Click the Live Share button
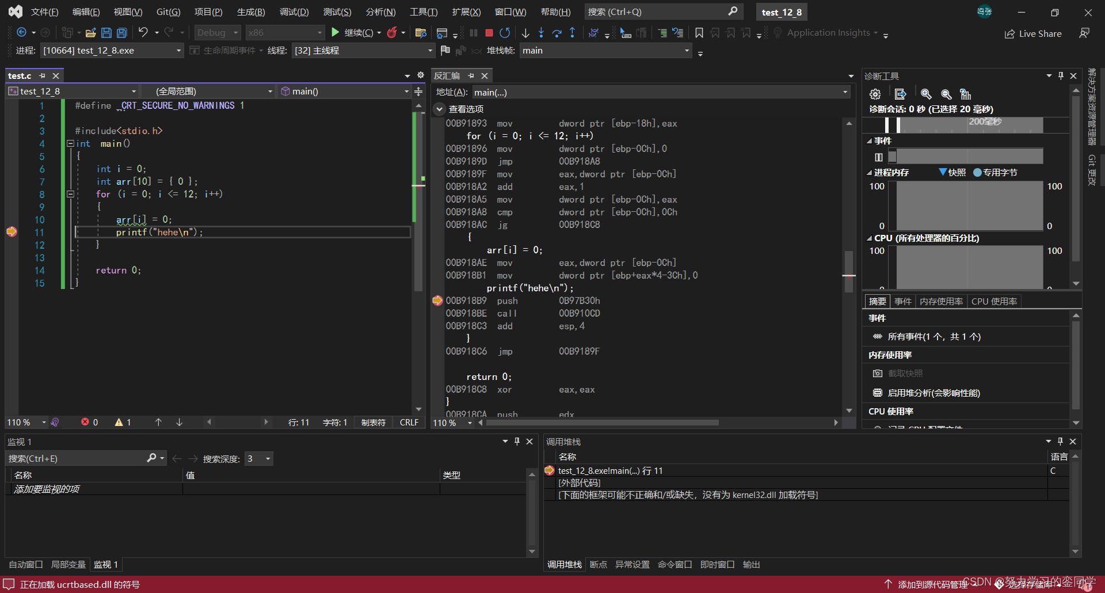The image size is (1105, 593). point(1033,33)
